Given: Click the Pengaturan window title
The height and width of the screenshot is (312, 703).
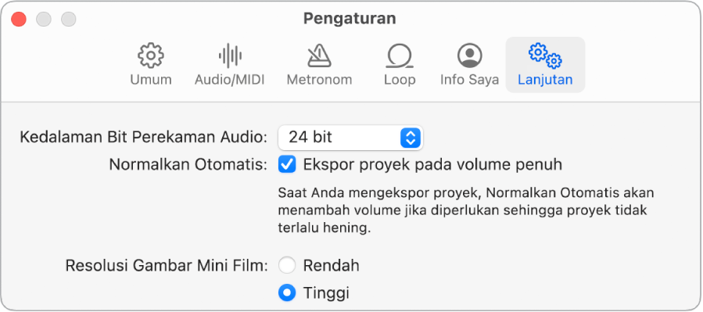Looking at the screenshot, I should (350, 19).
